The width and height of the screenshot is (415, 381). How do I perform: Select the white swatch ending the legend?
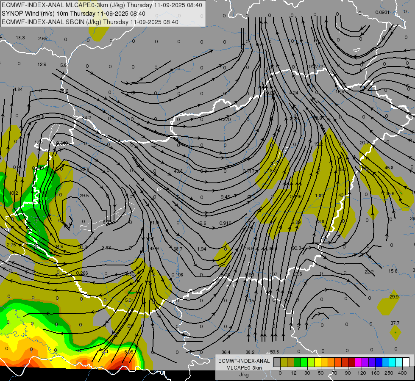406,362
